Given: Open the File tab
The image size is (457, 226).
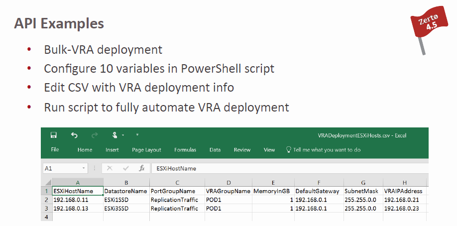Looking at the screenshot, I should point(55,150).
